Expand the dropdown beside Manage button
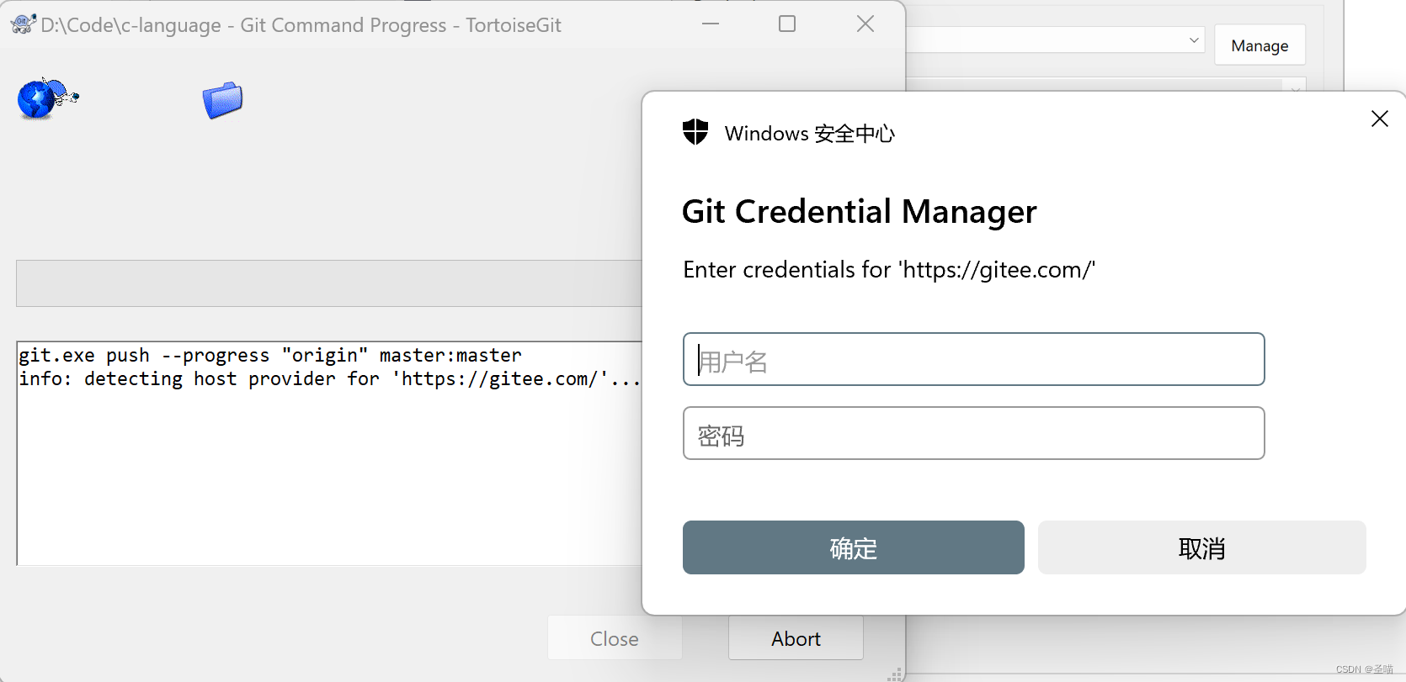Screen dimensions: 1406x682 [x=1193, y=40]
